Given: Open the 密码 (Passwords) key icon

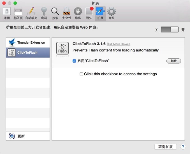Looking at the screenshot, I should pyautogui.click(x=44, y=11).
